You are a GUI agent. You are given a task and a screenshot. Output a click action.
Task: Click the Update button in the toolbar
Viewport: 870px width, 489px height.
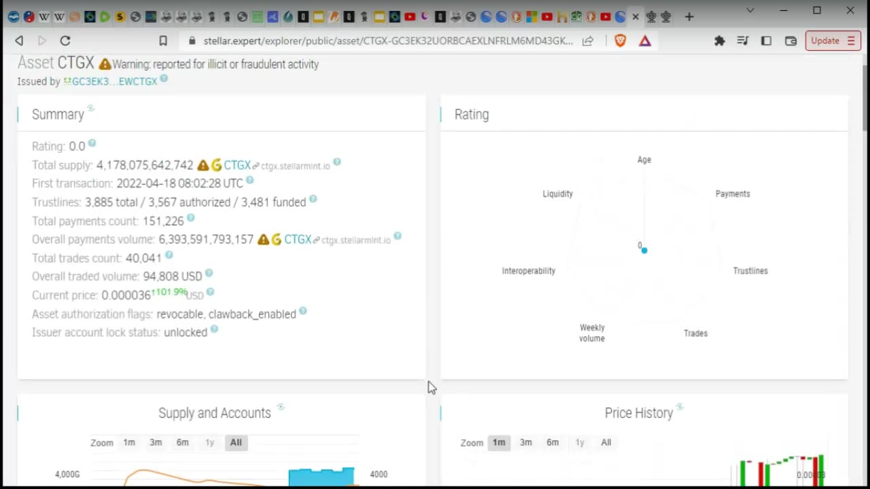pos(833,41)
